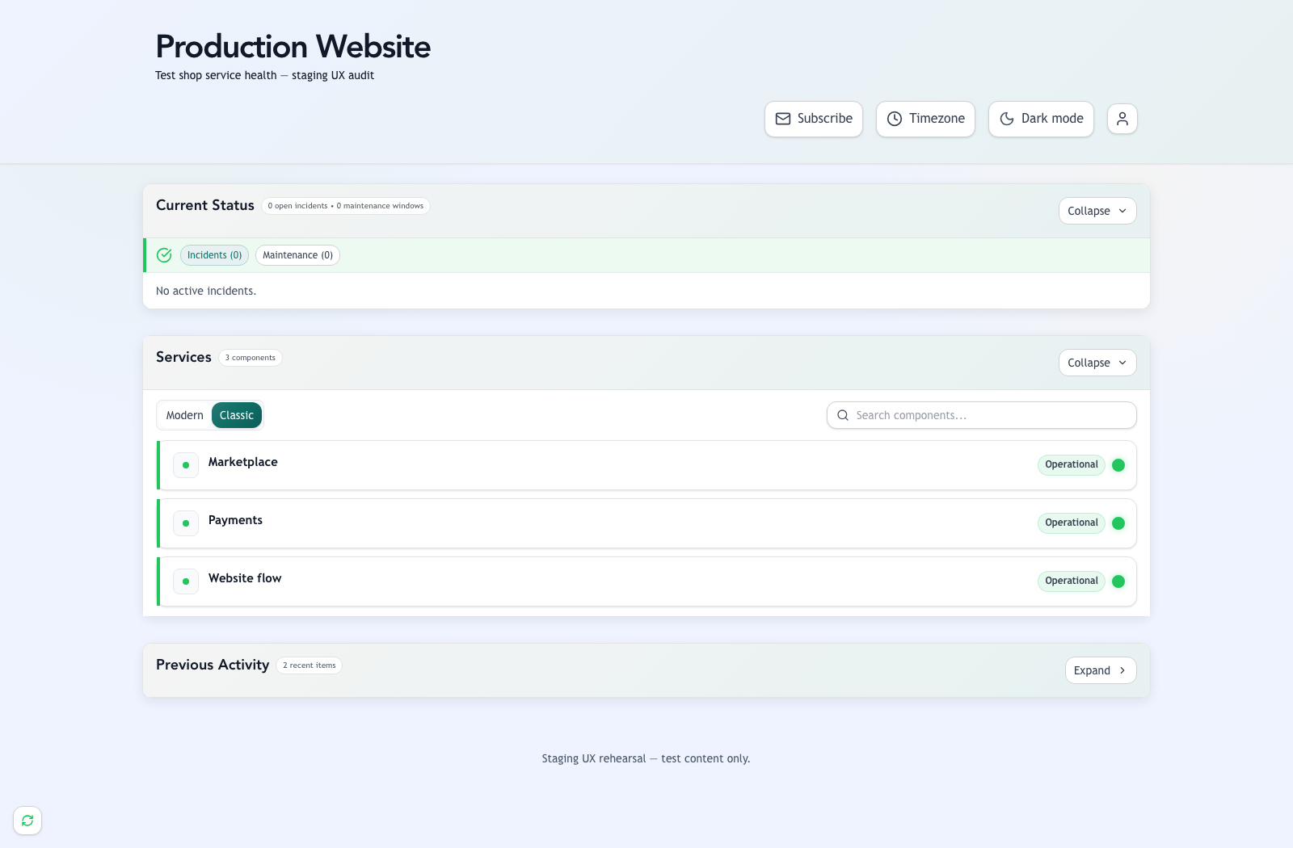Click the user account icon
The image size is (1293, 848).
tap(1122, 119)
